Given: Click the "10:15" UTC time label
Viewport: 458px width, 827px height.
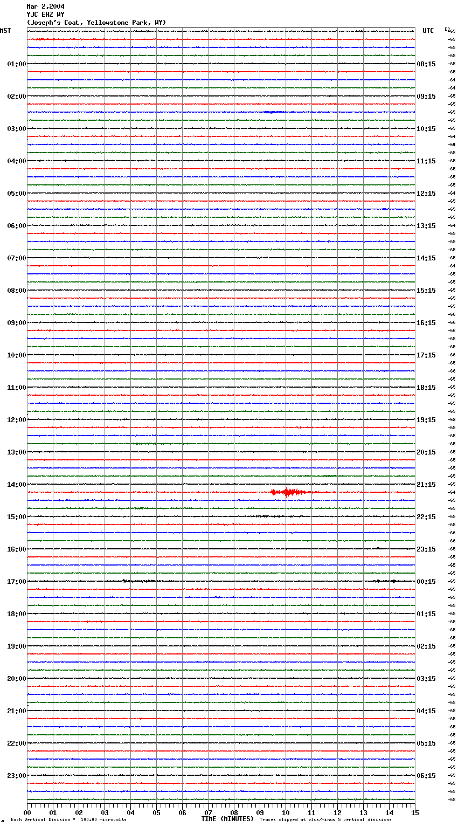Looking at the screenshot, I should (x=426, y=129).
